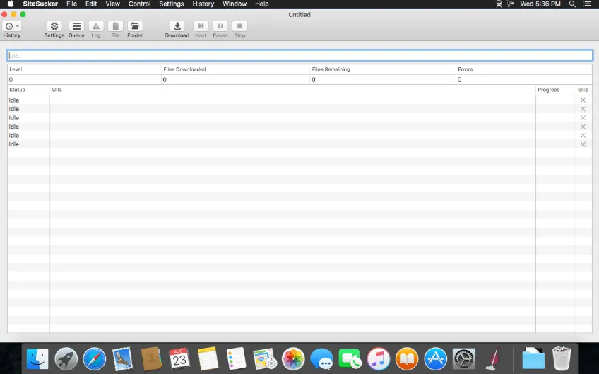Open the History menu in menu bar
Screen dimensions: 599x374
point(203,4)
